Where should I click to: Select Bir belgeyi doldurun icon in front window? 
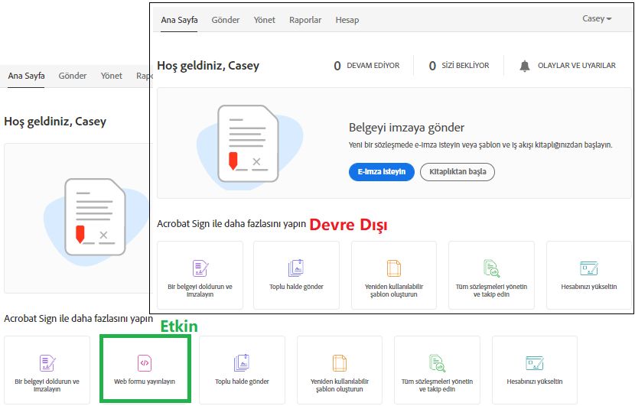[200, 268]
